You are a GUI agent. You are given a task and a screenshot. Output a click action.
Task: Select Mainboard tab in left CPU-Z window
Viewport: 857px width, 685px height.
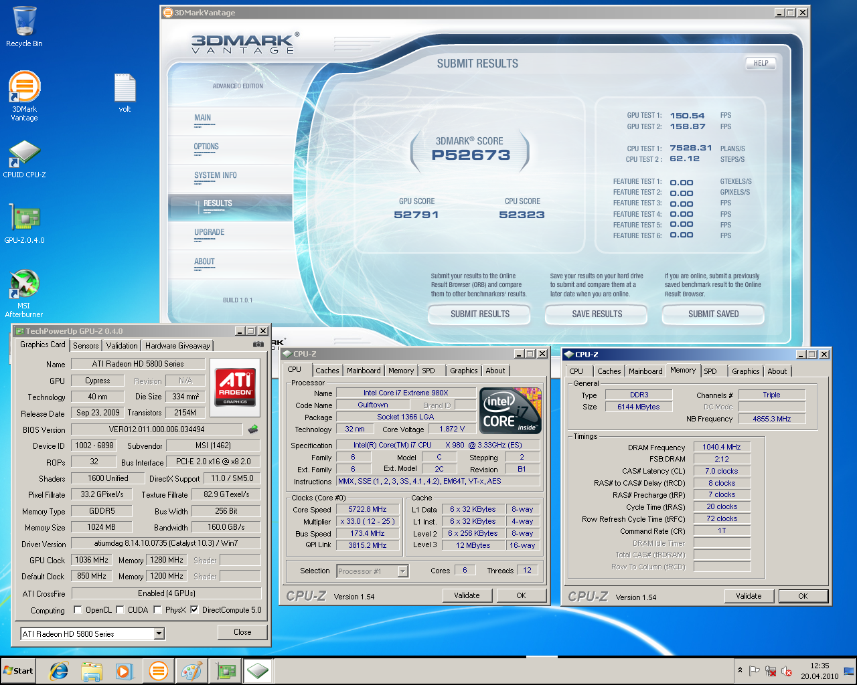[364, 371]
